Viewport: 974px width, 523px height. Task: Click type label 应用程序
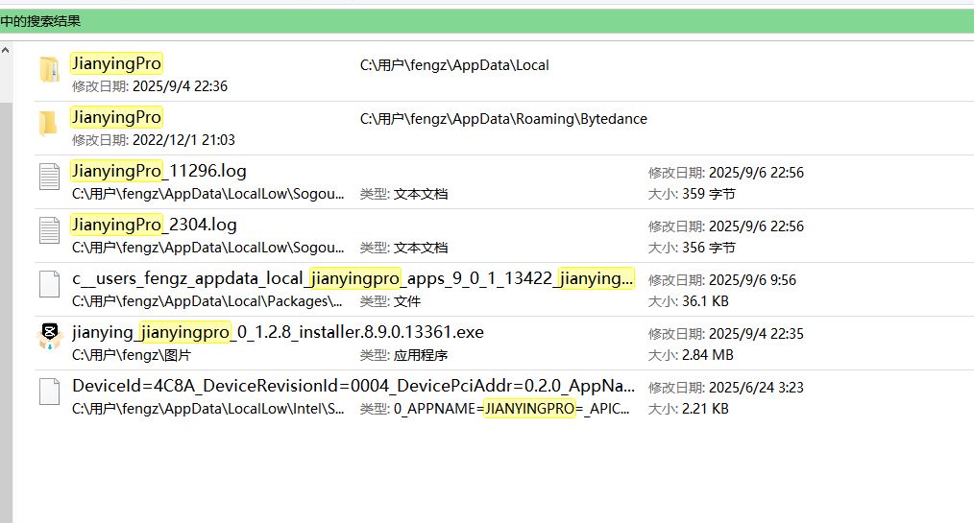click(421, 355)
